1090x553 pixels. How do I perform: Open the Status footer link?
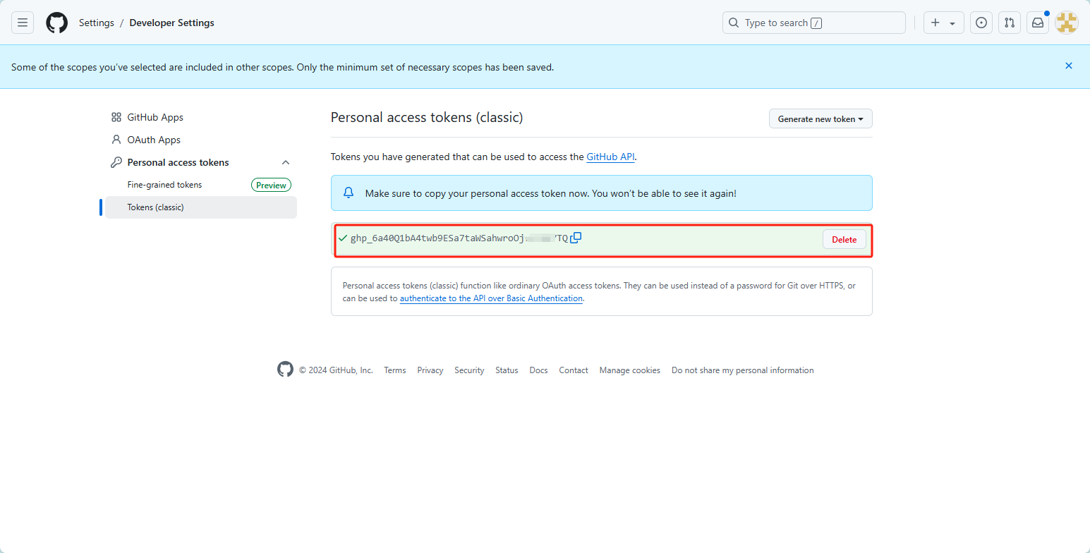(507, 370)
